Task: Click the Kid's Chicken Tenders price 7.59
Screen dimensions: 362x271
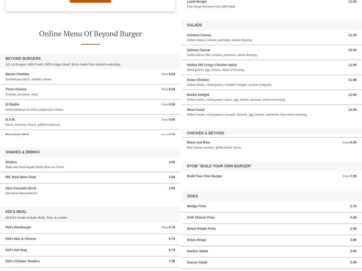Action: point(172,262)
